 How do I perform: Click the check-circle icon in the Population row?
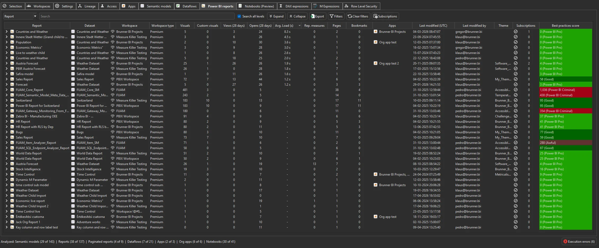point(516,42)
